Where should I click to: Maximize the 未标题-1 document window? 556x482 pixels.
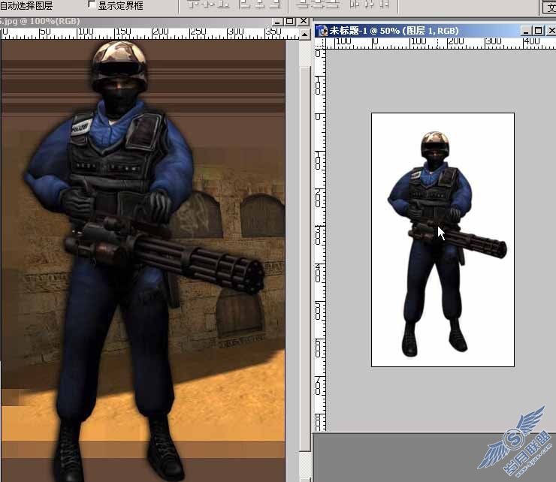pyautogui.click(x=538, y=32)
